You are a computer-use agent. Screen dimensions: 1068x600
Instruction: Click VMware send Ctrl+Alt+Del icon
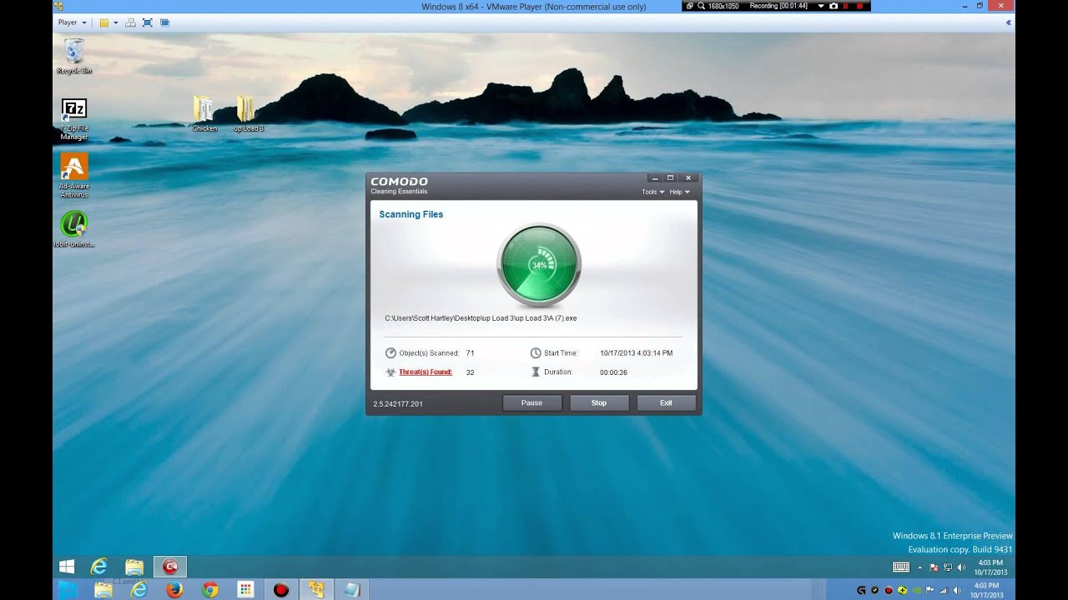pos(130,22)
